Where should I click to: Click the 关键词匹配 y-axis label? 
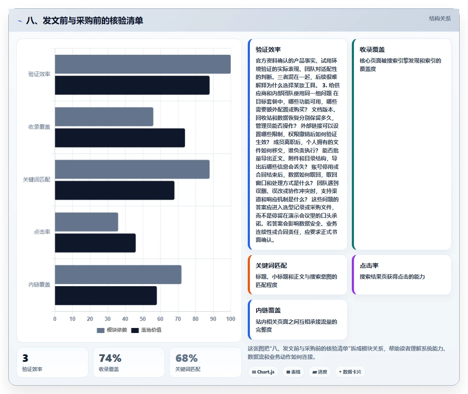36,179
